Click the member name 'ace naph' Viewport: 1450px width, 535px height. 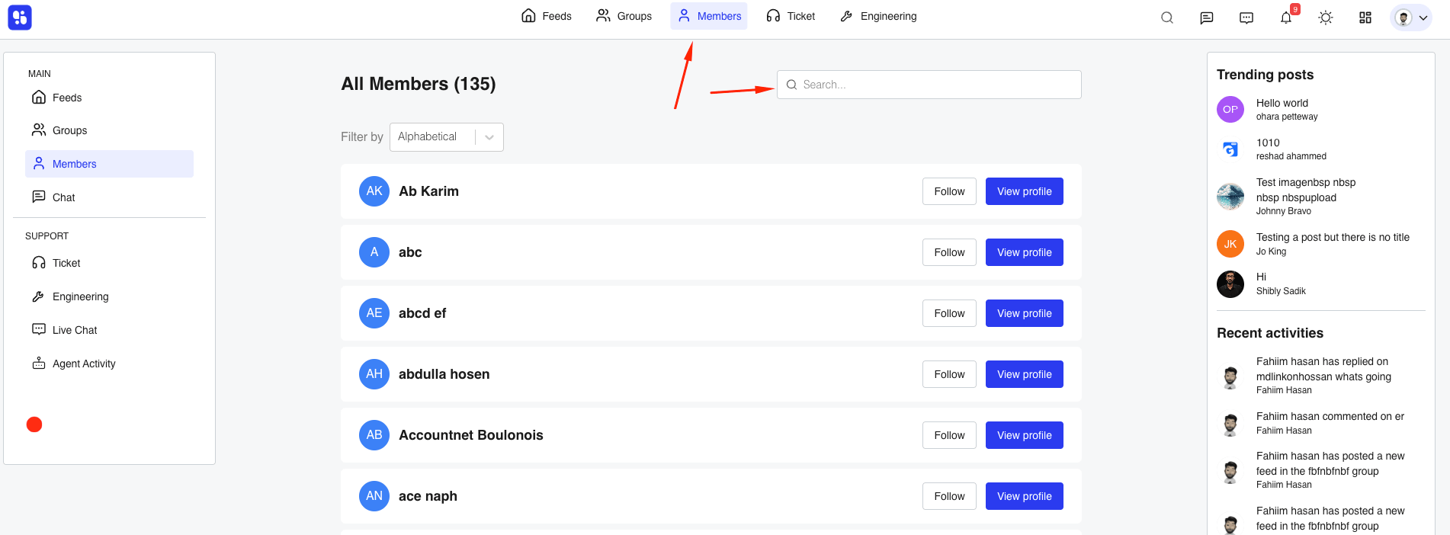click(428, 496)
